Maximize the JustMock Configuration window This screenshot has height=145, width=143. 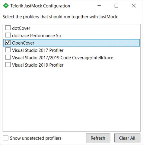pyautogui.click(x=116, y=6)
